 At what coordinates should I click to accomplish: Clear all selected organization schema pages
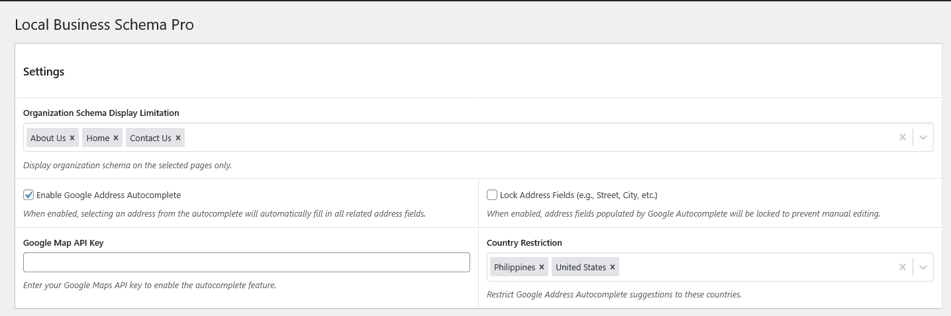[x=902, y=138]
